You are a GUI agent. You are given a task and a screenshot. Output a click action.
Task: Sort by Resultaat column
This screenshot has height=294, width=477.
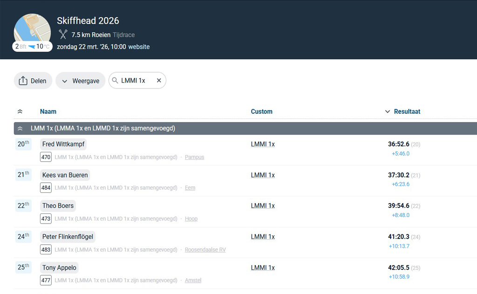pos(407,112)
